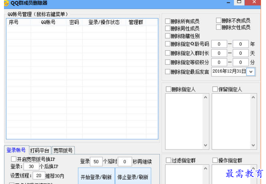Image resolution: width=266 pixels, height=184 pixels.
Task: Enable 删除所有成员 checkbox
Action: pyautogui.click(x=168, y=21)
